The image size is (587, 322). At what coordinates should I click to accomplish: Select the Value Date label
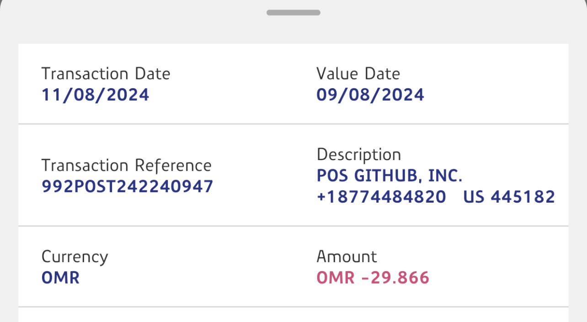(x=358, y=74)
